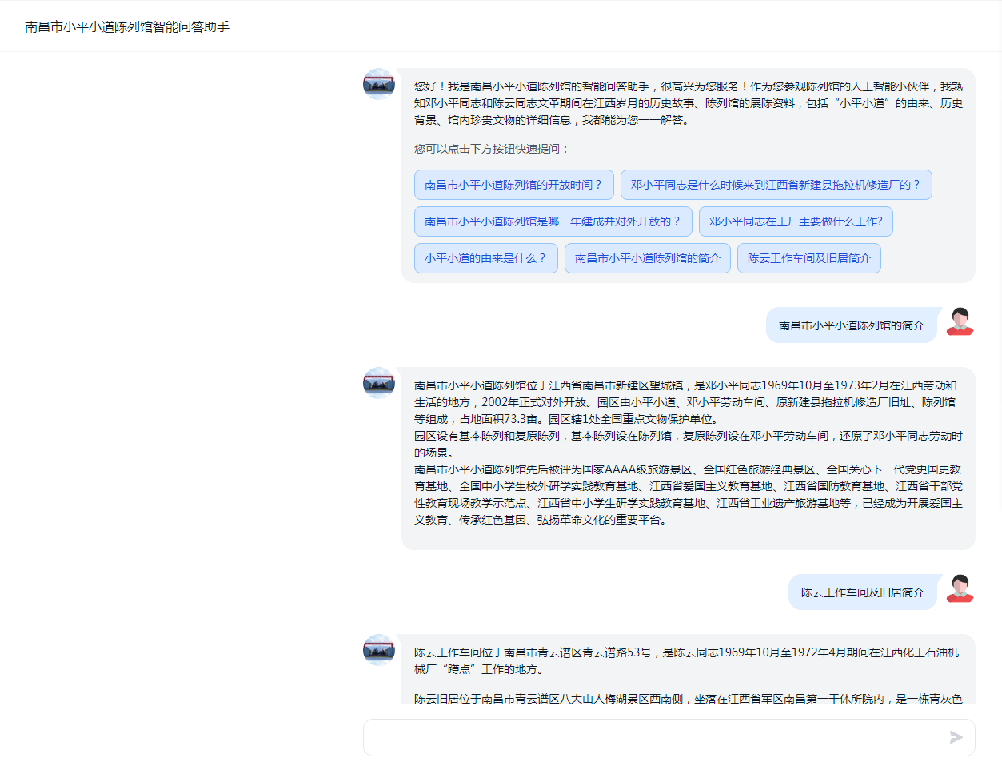The width and height of the screenshot is (1002, 766).
Task: Click the sent user bubble 南昌市小平小道陈列馆的简介
Action: [851, 325]
